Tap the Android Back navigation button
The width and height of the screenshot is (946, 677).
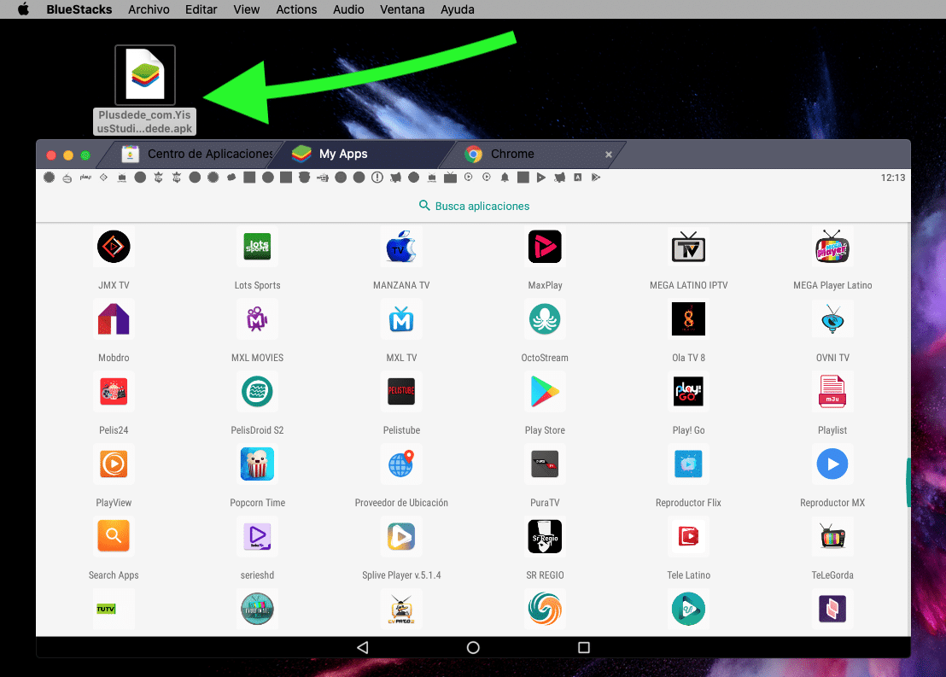pyautogui.click(x=361, y=647)
